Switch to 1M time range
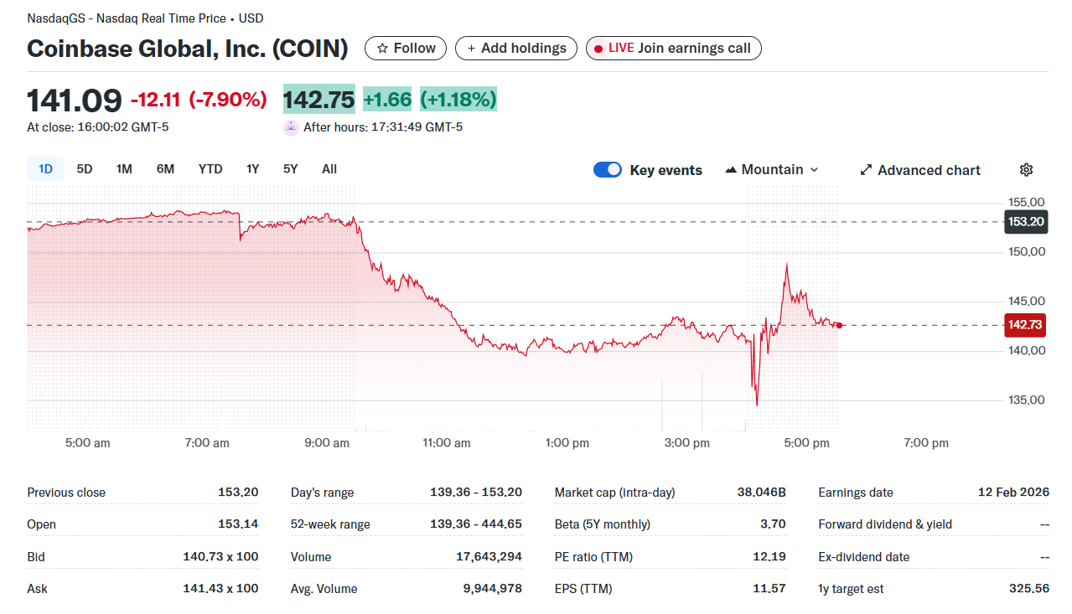Viewport: 1072px width, 614px height. point(124,169)
